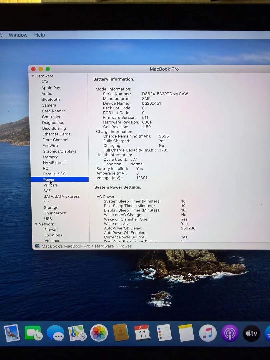Select Camera in the sidebar
The image size is (270, 360).
click(49, 105)
